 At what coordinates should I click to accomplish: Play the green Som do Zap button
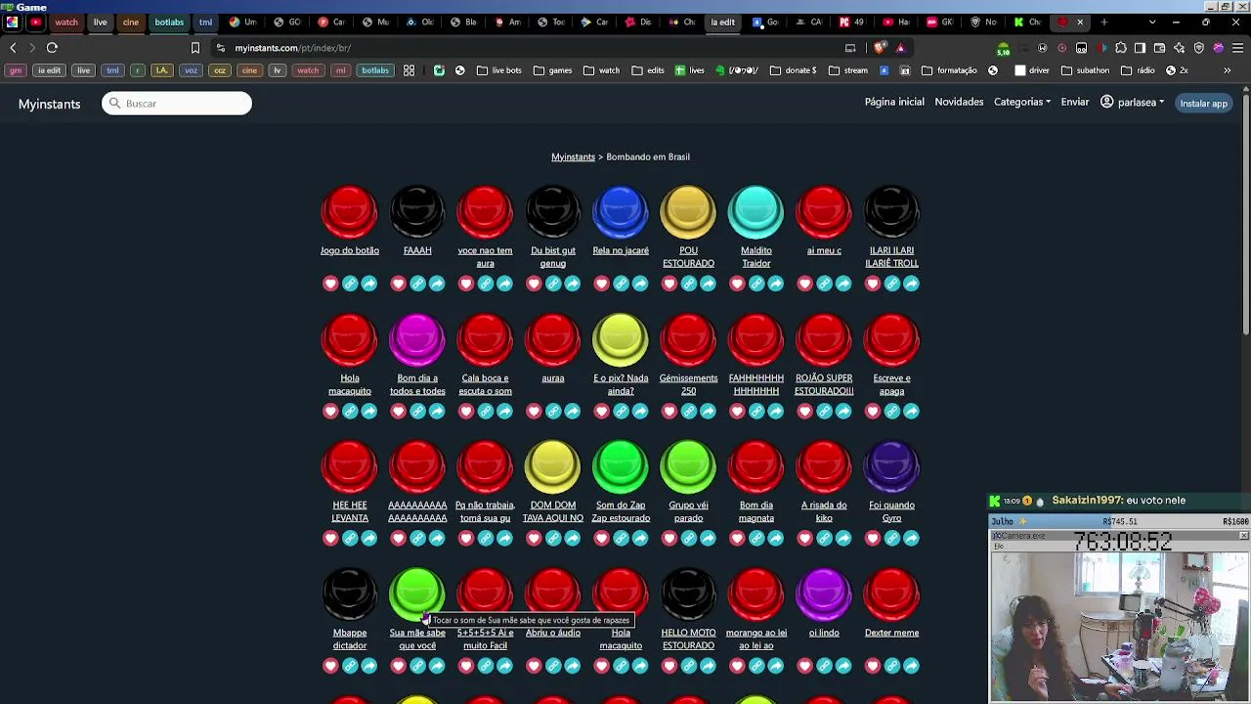coord(621,466)
